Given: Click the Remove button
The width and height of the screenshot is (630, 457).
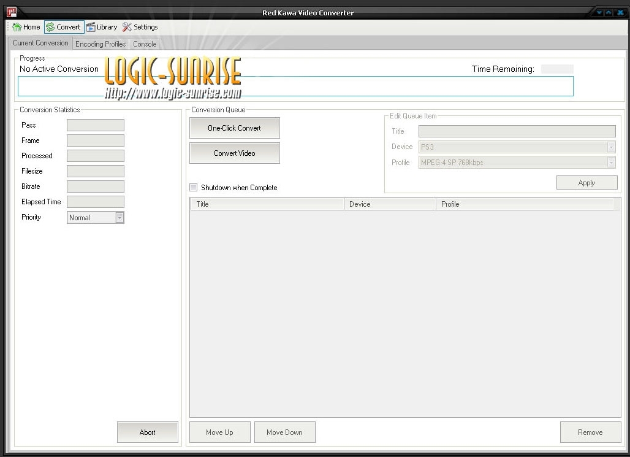Looking at the screenshot, I should click(x=590, y=432).
